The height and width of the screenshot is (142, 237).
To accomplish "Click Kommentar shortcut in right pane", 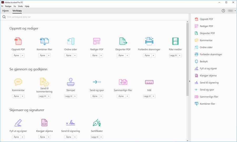I will tap(204, 40).
